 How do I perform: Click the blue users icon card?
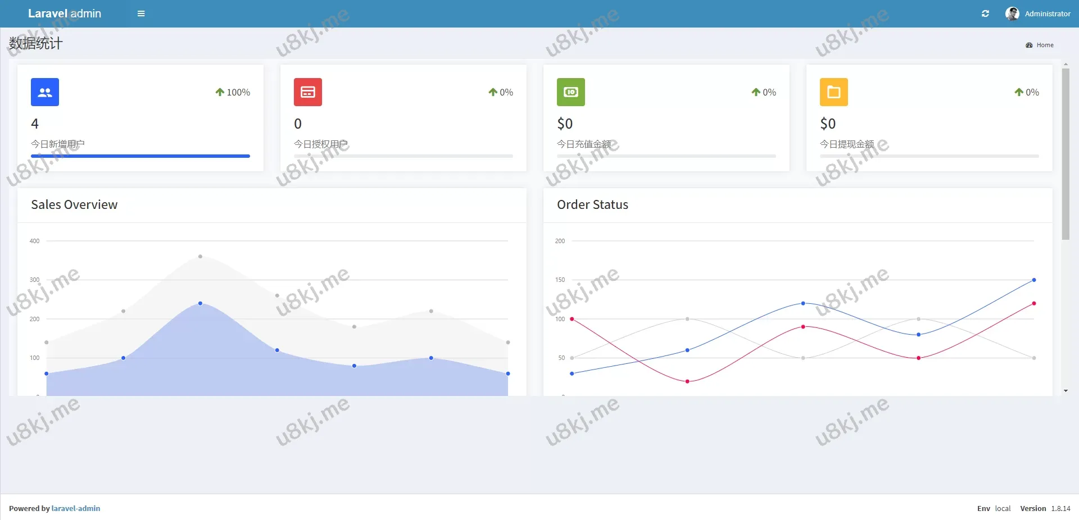point(45,92)
